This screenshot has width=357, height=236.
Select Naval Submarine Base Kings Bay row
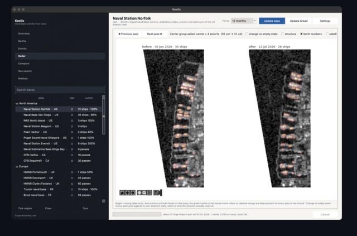59,149
